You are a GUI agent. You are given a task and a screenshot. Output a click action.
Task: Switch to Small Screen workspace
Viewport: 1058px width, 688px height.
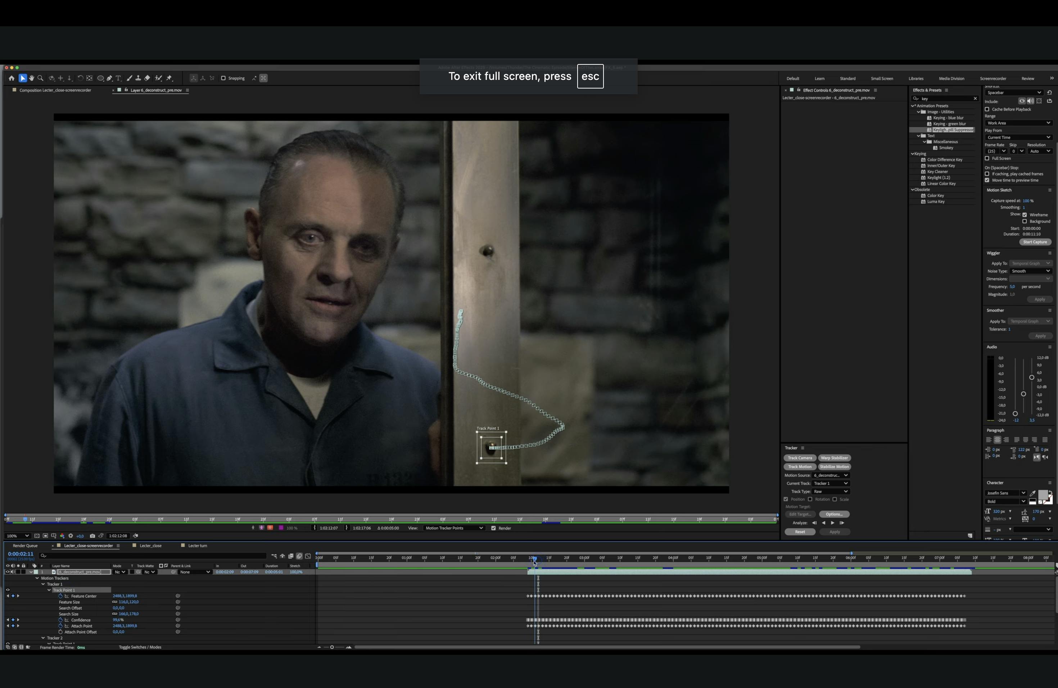882,79
